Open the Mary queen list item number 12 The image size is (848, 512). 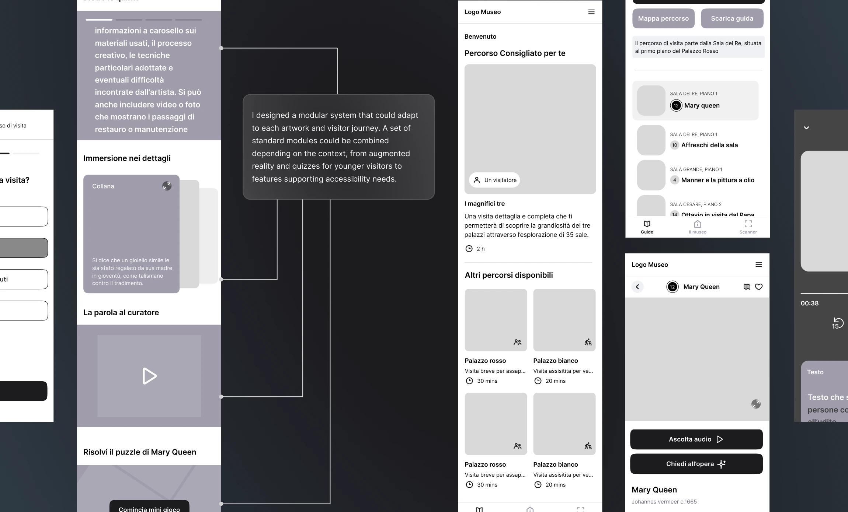[695, 101]
